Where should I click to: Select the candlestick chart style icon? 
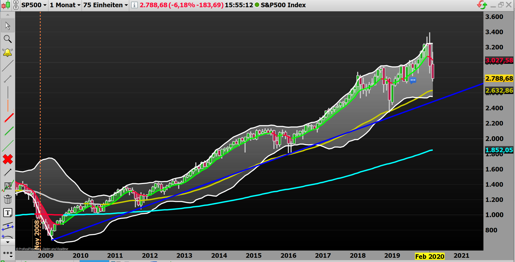(5, 5)
